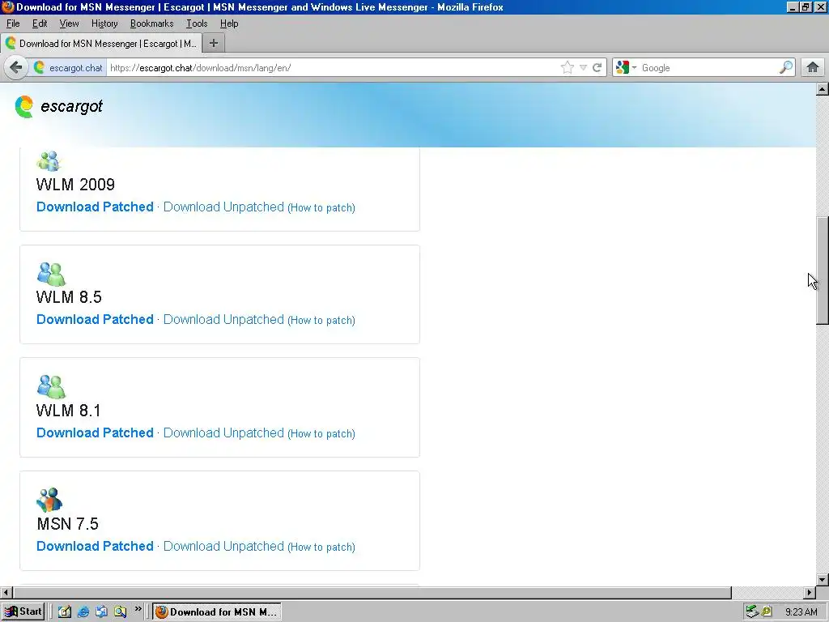Click the escargot.chat site identity label
Image resolution: width=829 pixels, height=622 pixels.
tap(75, 68)
